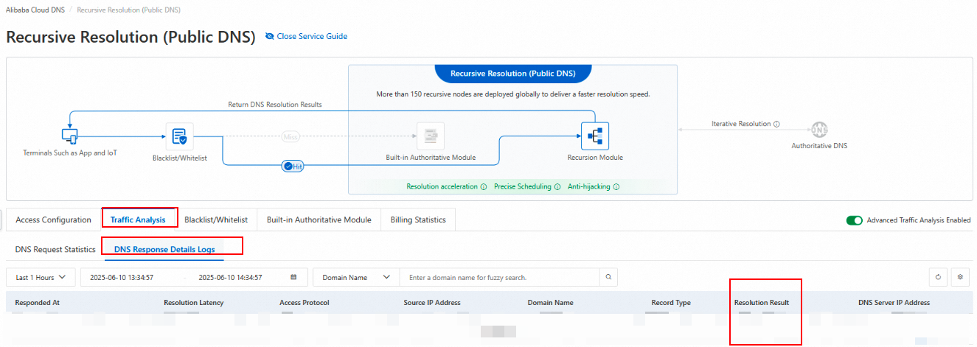Click the Record Type column header
The height and width of the screenshot is (347, 977).
click(x=671, y=303)
